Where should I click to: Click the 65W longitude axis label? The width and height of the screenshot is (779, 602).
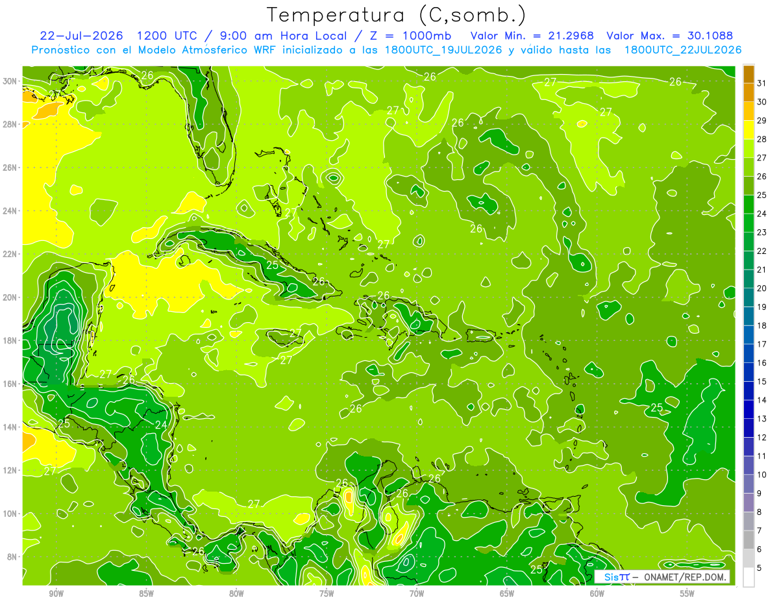[507, 594]
